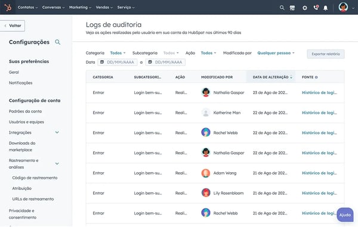Open Código de rastreamento settings
Image resolution: width=358 pixels, height=227 pixels.
pos(35,178)
